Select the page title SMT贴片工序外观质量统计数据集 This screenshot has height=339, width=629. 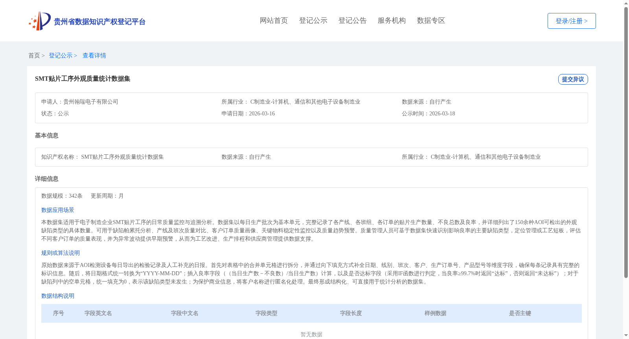pyautogui.click(x=83, y=79)
